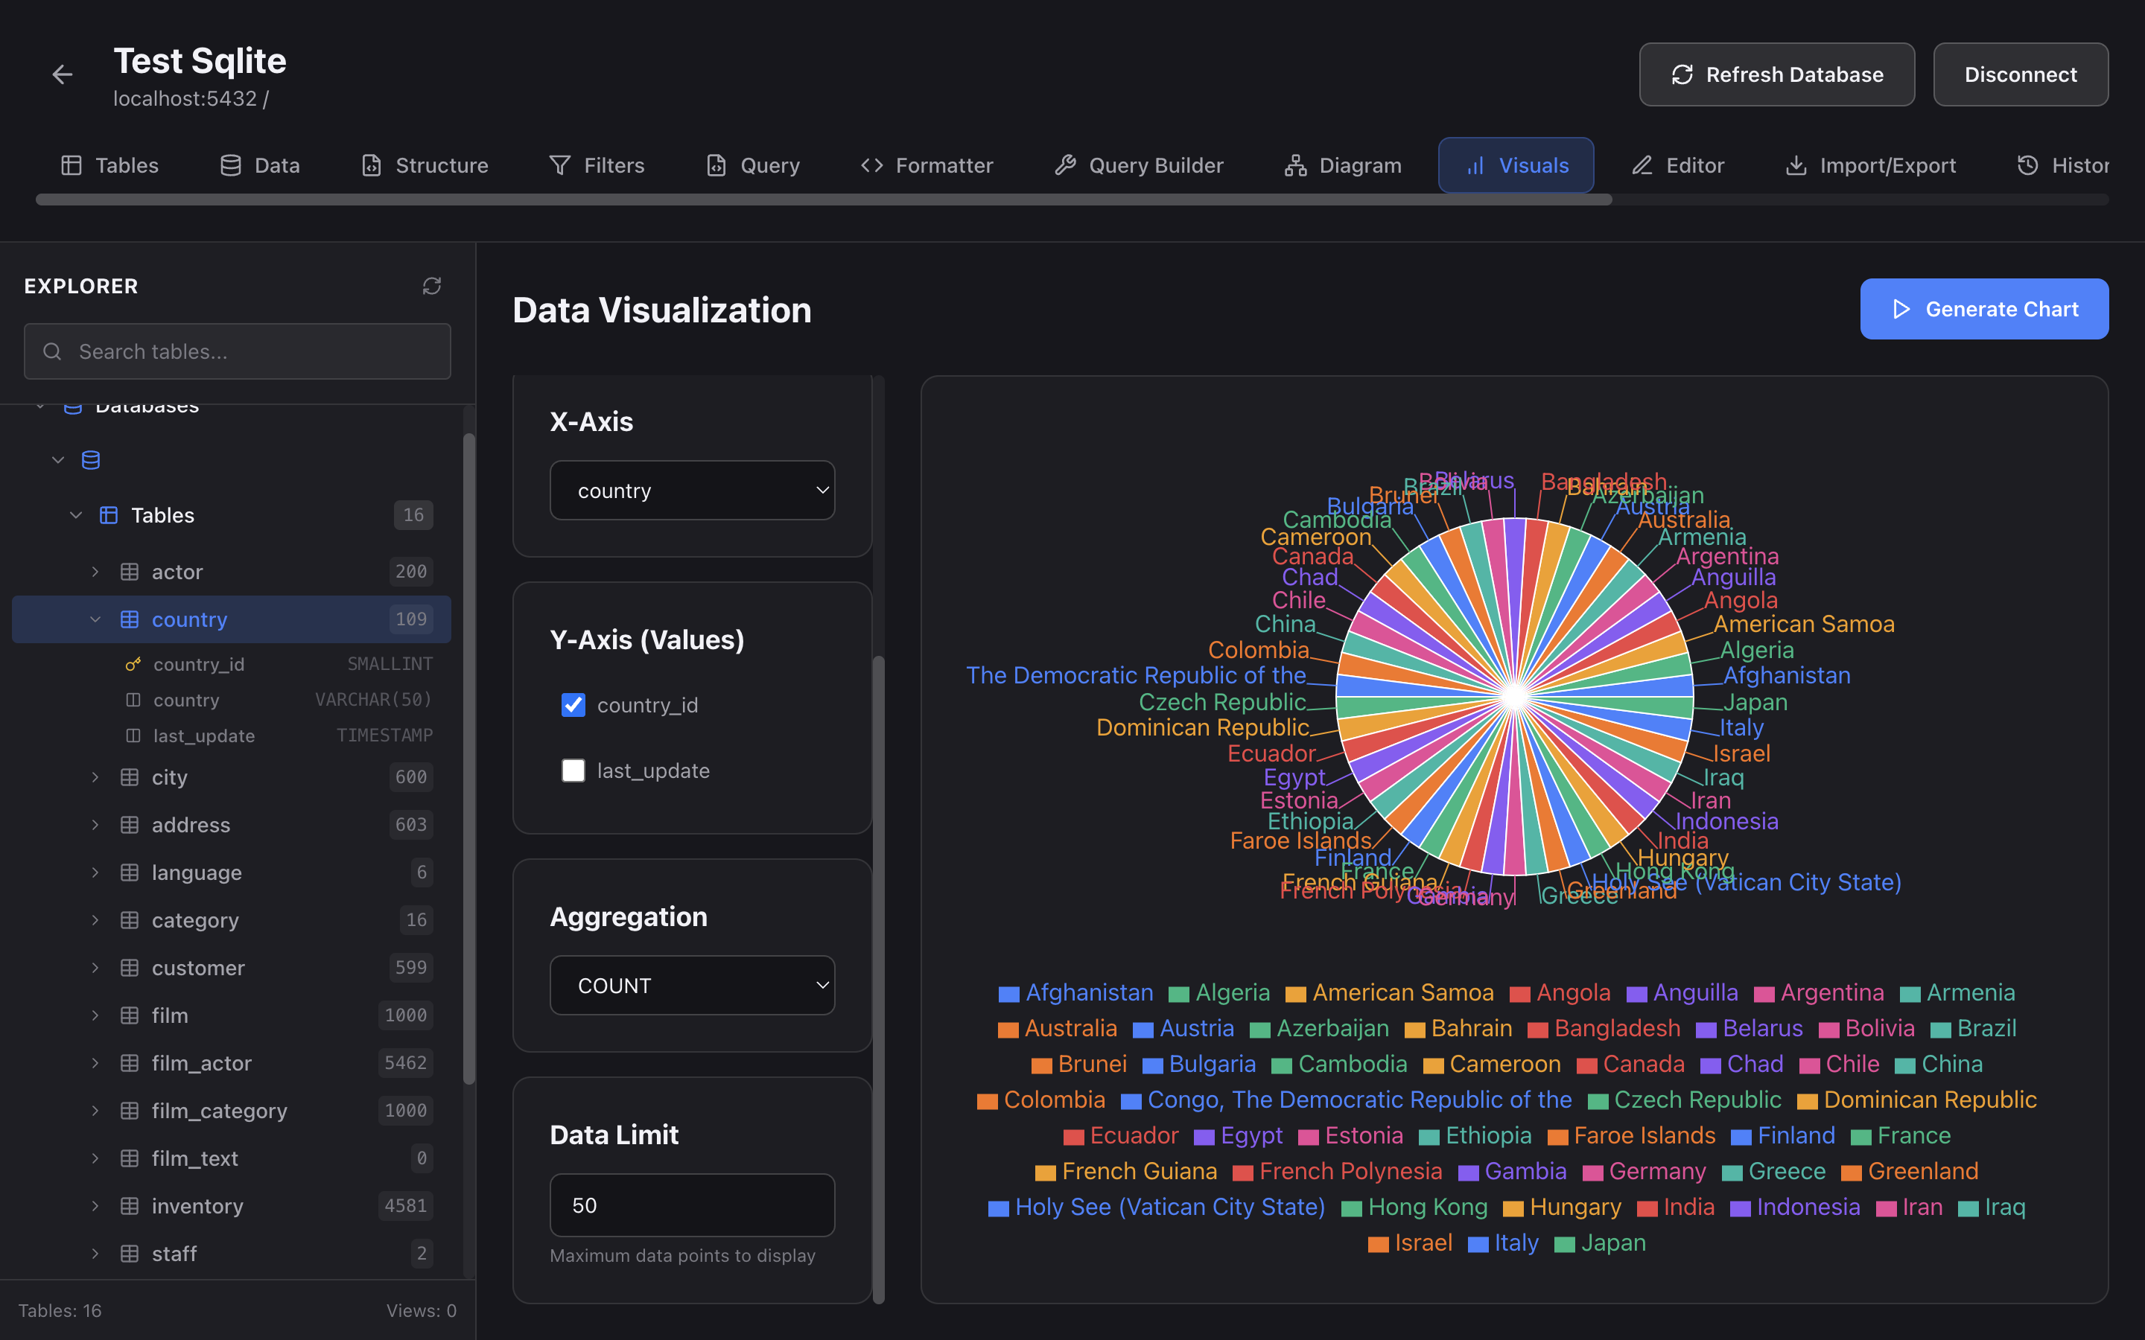Click the back arrow next to Test Sqlite
2145x1340 pixels.
[x=61, y=74]
